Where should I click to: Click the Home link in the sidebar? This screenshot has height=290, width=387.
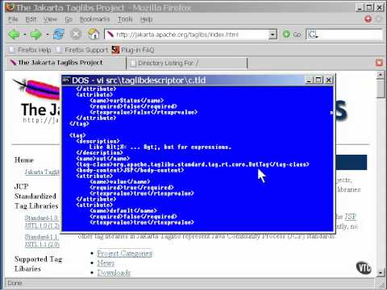click(24, 160)
